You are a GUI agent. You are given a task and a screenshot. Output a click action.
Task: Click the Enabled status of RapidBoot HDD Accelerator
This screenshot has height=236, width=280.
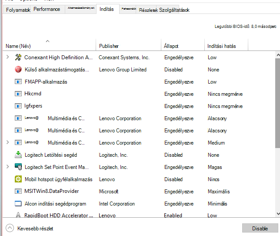tap(173, 215)
